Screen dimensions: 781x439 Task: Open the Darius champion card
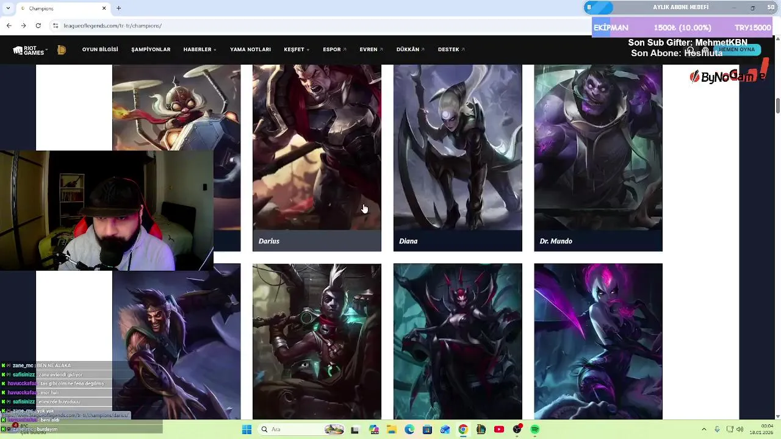coord(317,158)
